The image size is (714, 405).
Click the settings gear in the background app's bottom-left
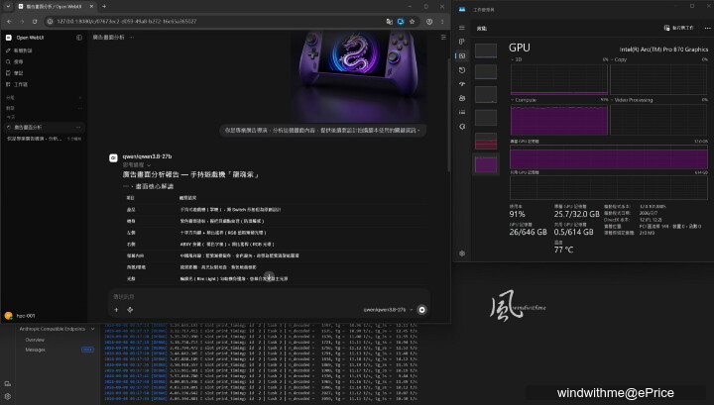pyautogui.click(x=8, y=396)
